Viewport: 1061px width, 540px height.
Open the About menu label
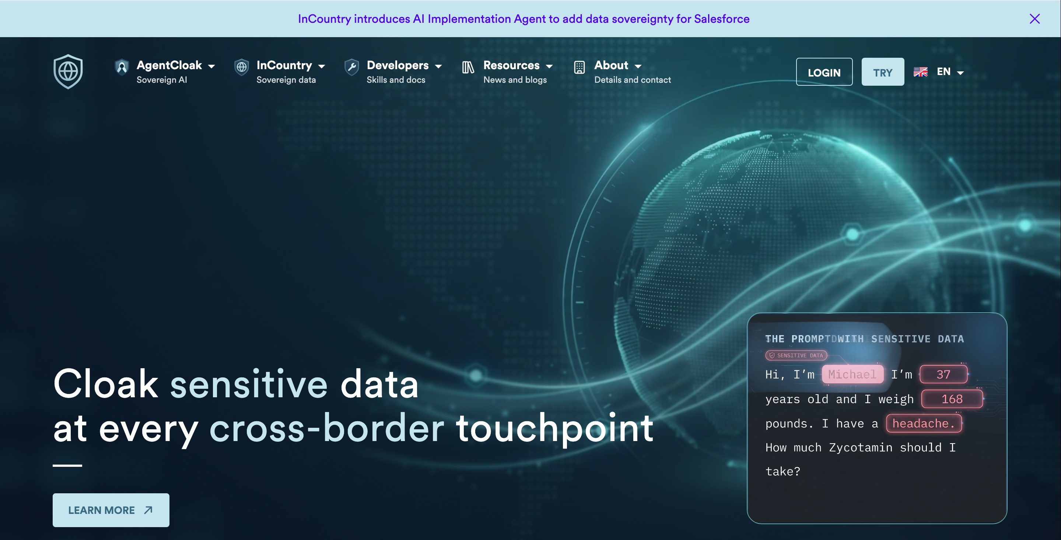[611, 65]
